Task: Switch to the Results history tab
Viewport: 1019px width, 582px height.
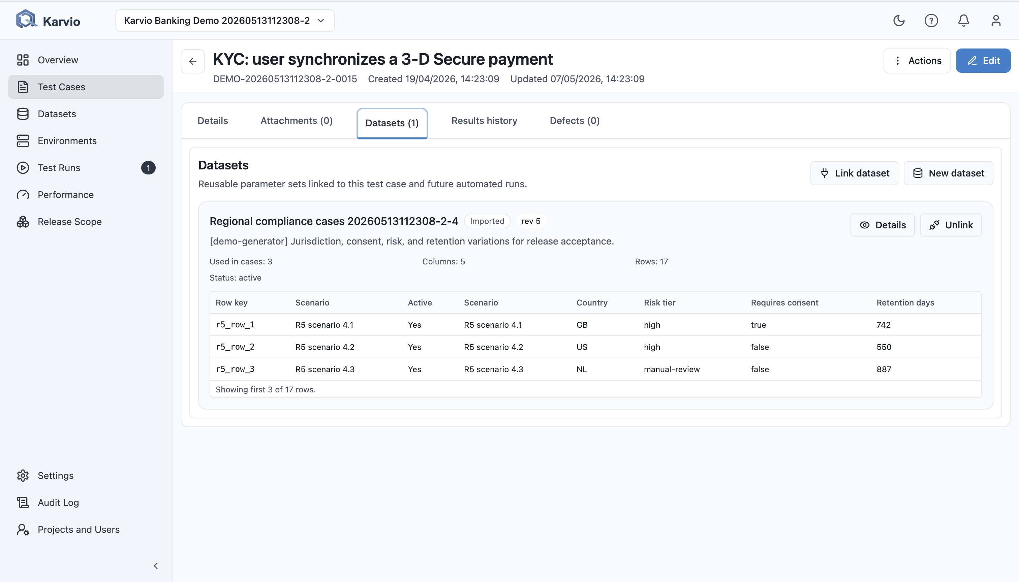Action: click(484, 121)
